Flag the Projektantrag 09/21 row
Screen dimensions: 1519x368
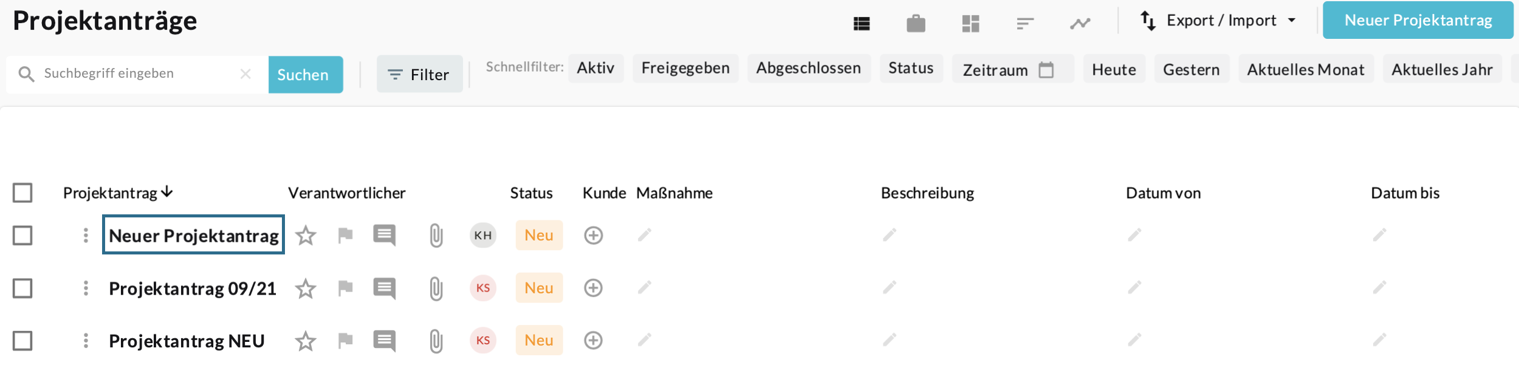coord(345,288)
